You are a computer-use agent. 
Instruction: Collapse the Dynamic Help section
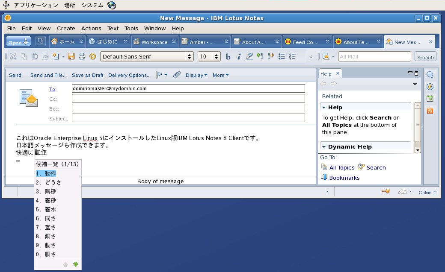(x=324, y=147)
